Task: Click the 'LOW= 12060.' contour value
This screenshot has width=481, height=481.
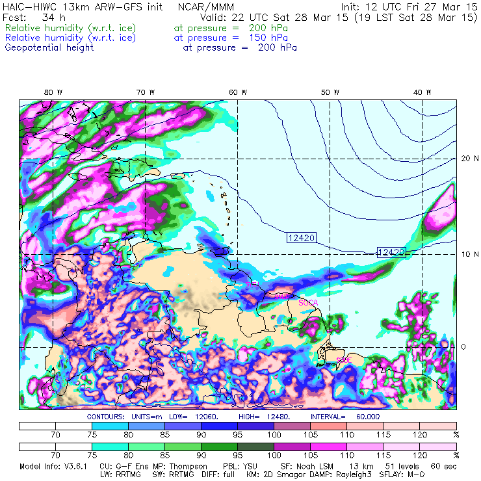Action: [x=194, y=417]
